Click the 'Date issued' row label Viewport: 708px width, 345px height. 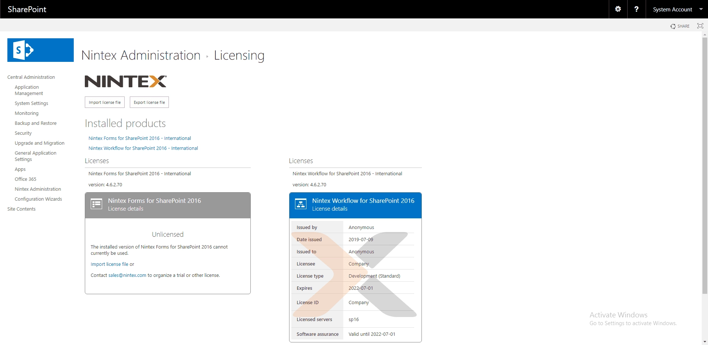point(309,239)
